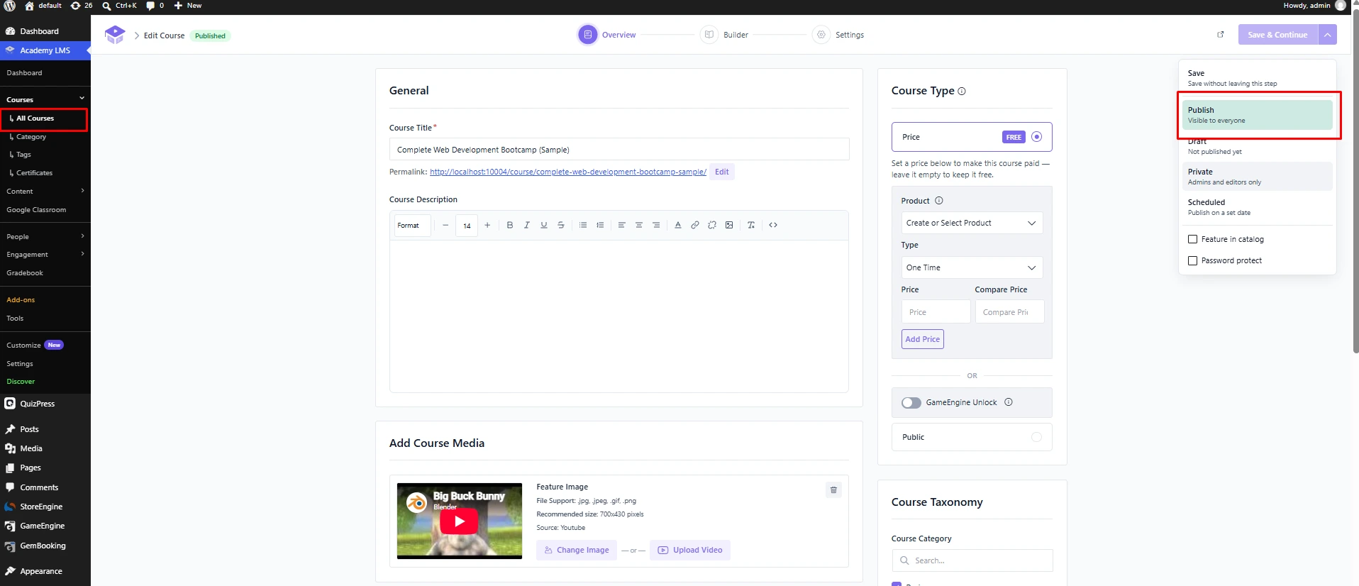1359x586 pixels.
Task: Open the Format dropdown in the editor
Action: point(413,226)
